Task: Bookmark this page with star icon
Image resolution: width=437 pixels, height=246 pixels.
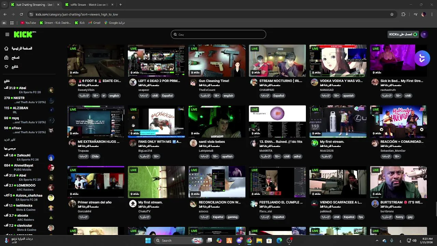Action: coord(392,14)
